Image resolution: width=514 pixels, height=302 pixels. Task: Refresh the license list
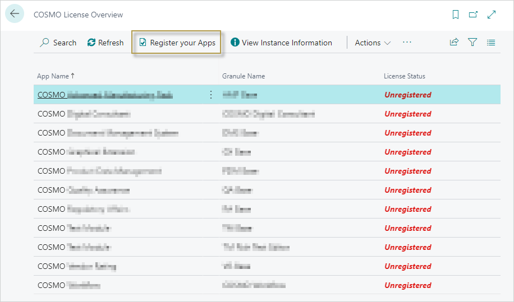click(105, 43)
